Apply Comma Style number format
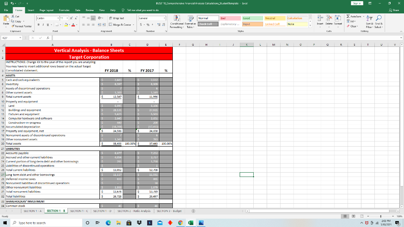This screenshot has width=404, height=227. 153,25
